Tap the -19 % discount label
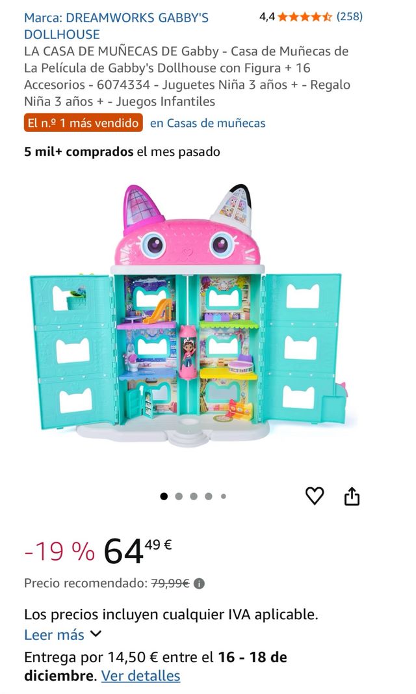Viewport: 416px width, 694px height. pyautogui.click(x=60, y=552)
